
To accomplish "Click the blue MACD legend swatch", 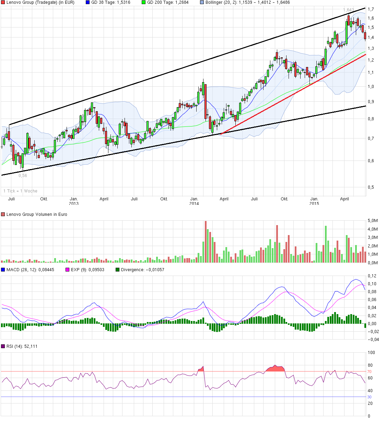I will pyautogui.click(x=3, y=270).
